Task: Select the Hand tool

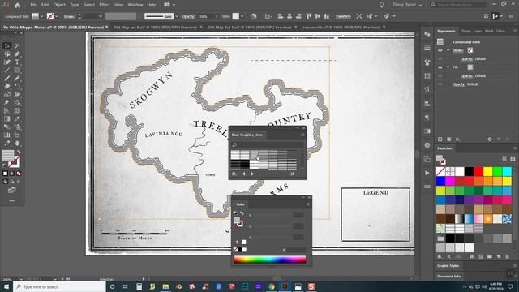Action: click(17, 143)
